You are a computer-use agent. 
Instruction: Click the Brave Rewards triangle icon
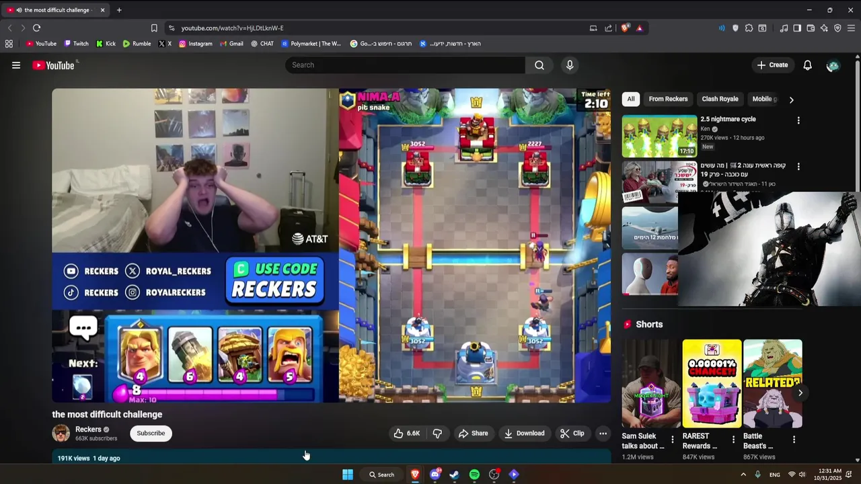pos(639,28)
